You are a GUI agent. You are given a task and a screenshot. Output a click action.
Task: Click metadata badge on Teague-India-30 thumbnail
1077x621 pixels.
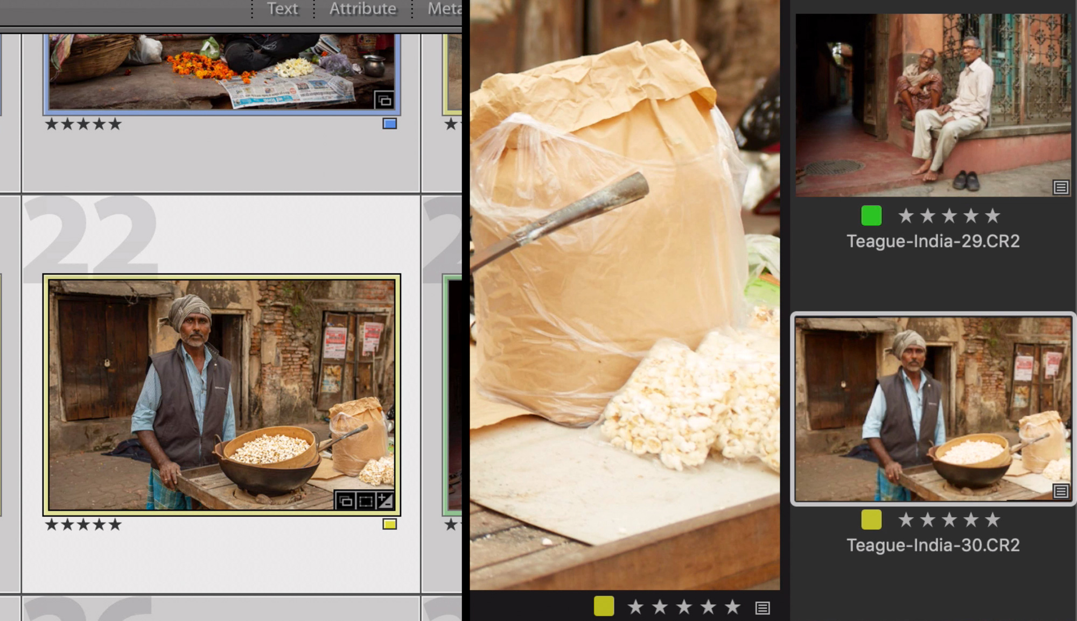1060,491
